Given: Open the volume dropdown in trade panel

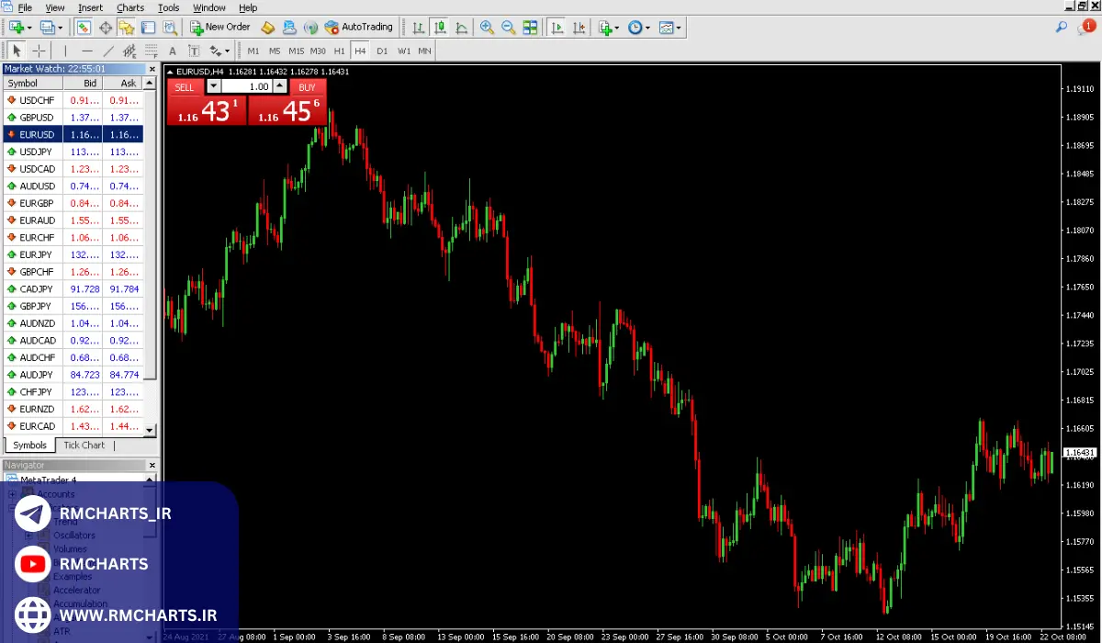Looking at the screenshot, I should click(x=213, y=86).
